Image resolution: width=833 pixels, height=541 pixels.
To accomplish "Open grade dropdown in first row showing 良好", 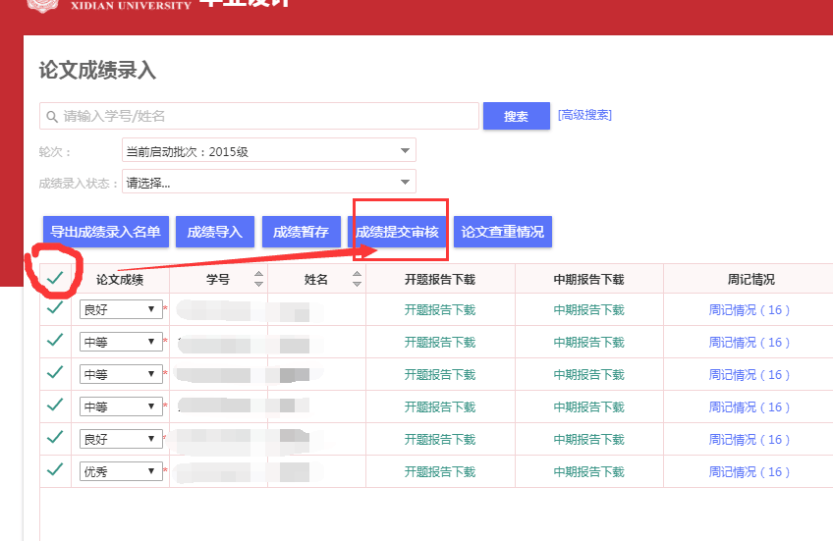I will tap(121, 309).
